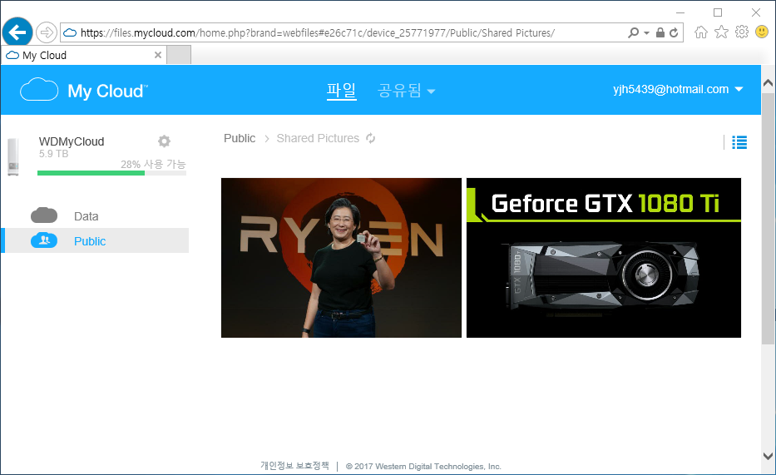776x475 pixels.
Task: Open the browser home page icon
Action: [x=701, y=32]
